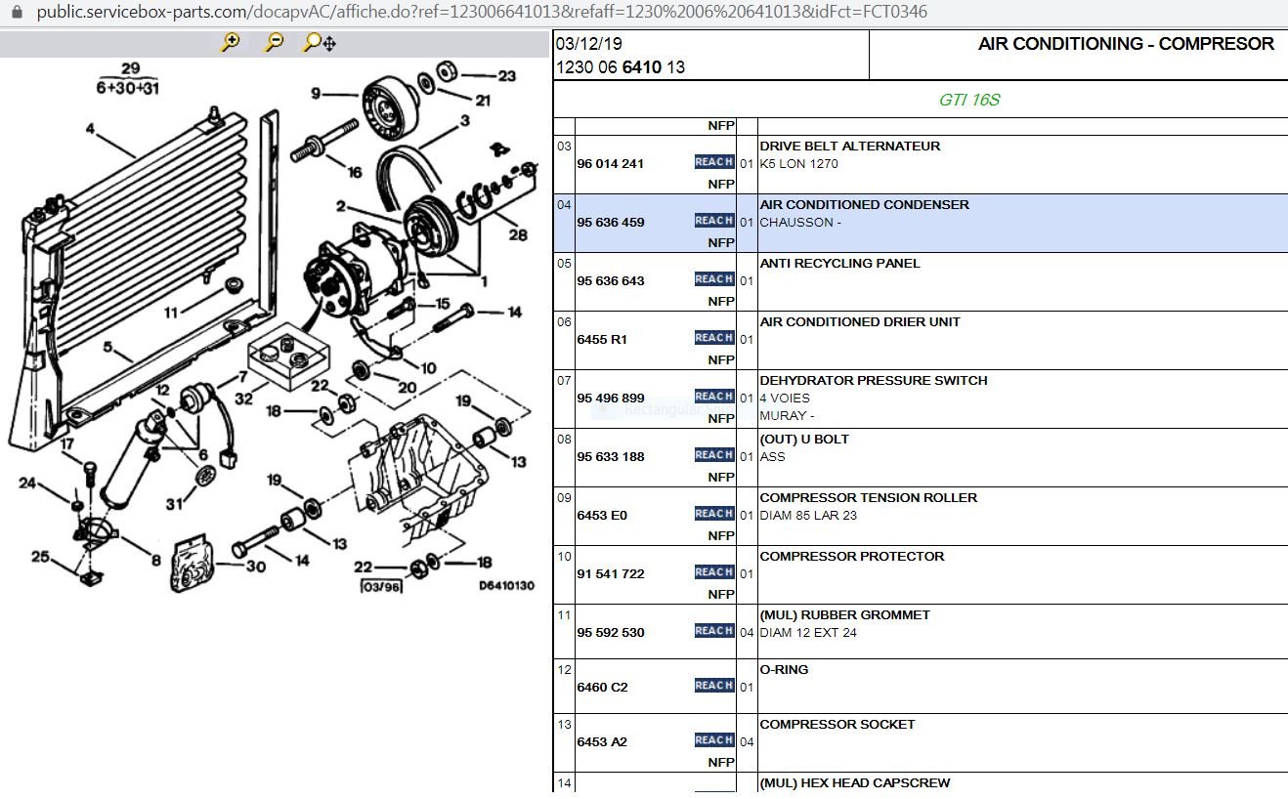
Task: Click the zoom out magnifier icon
Action: [275, 42]
